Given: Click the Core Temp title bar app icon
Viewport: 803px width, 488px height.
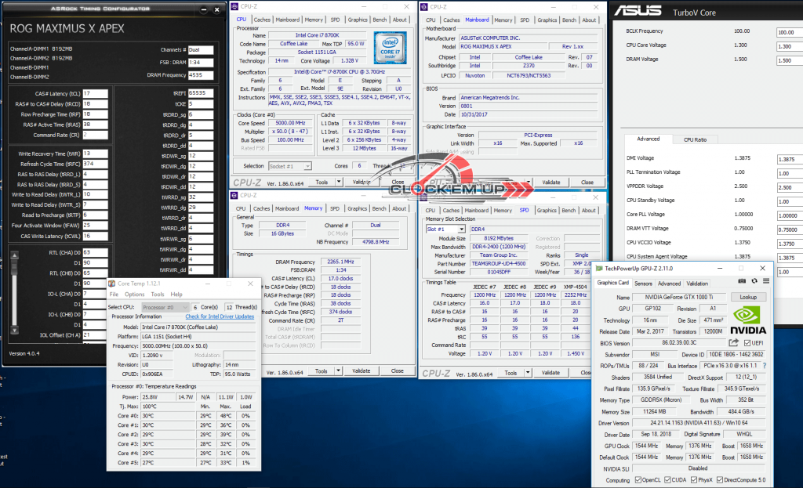Looking at the screenshot, I should 114,283.
